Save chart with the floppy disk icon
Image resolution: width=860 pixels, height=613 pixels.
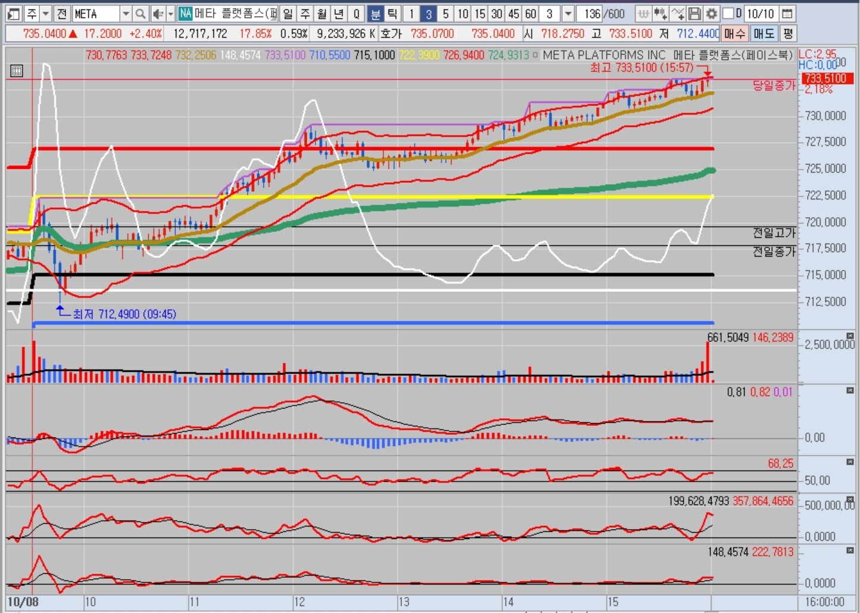(x=694, y=13)
